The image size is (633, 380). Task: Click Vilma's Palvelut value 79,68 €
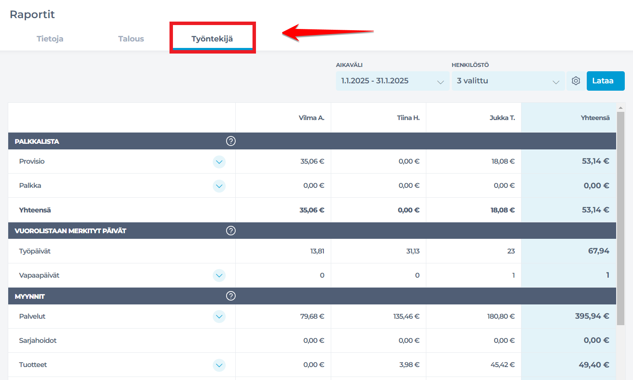tap(312, 317)
